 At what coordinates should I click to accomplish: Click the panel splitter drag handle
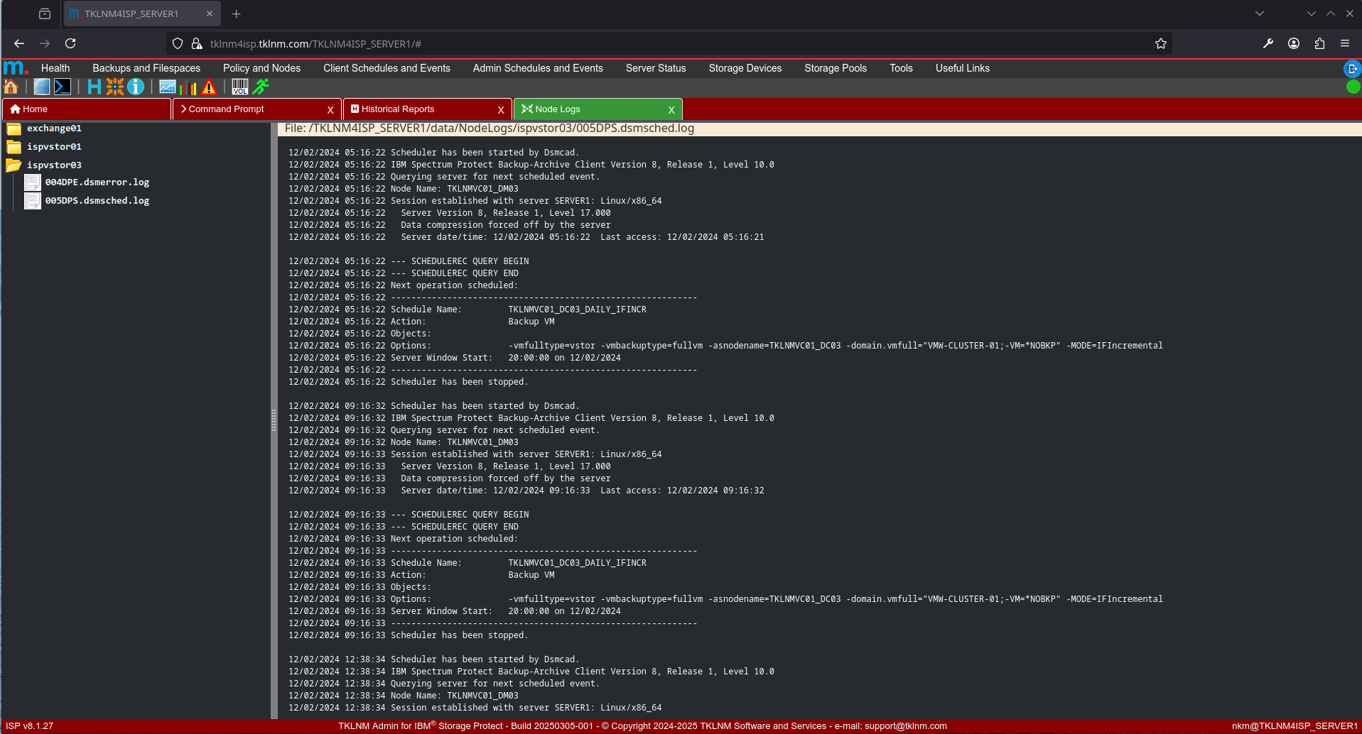point(274,420)
